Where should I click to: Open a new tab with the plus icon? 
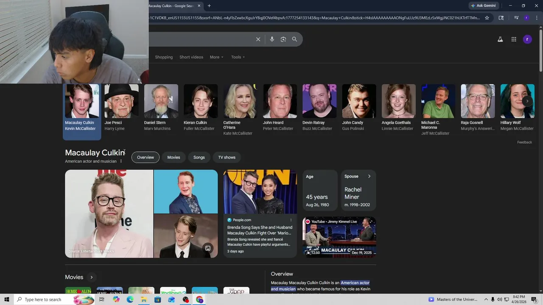pos(209,6)
